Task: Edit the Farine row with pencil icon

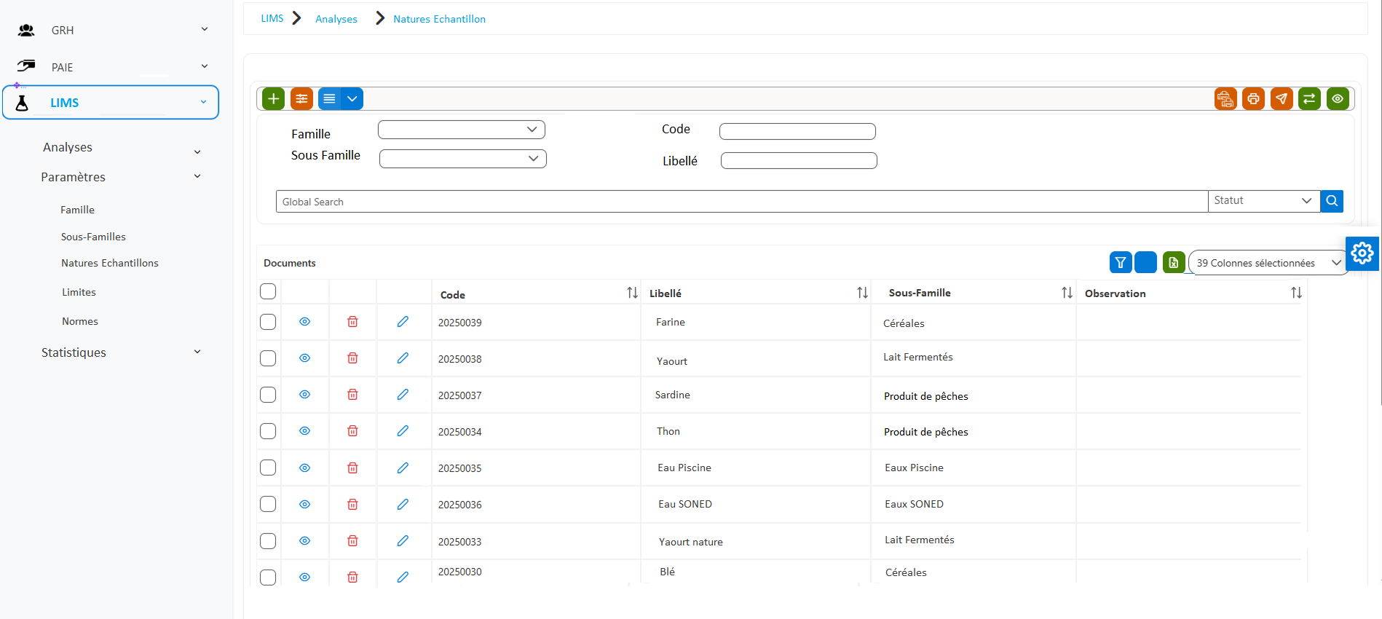Action: (403, 322)
